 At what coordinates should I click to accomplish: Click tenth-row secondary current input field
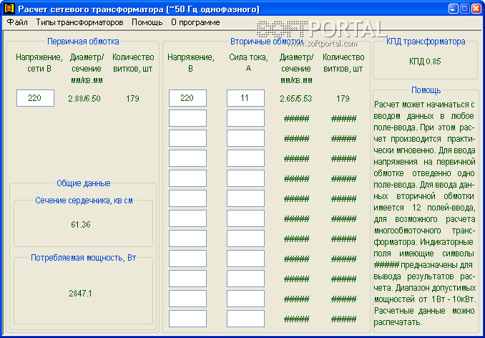point(245,279)
